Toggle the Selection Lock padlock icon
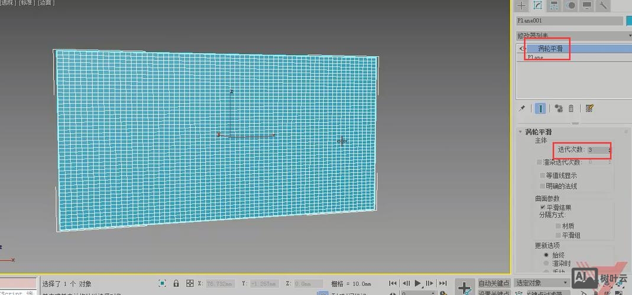Screen dimensions: 632x295 point(176,283)
